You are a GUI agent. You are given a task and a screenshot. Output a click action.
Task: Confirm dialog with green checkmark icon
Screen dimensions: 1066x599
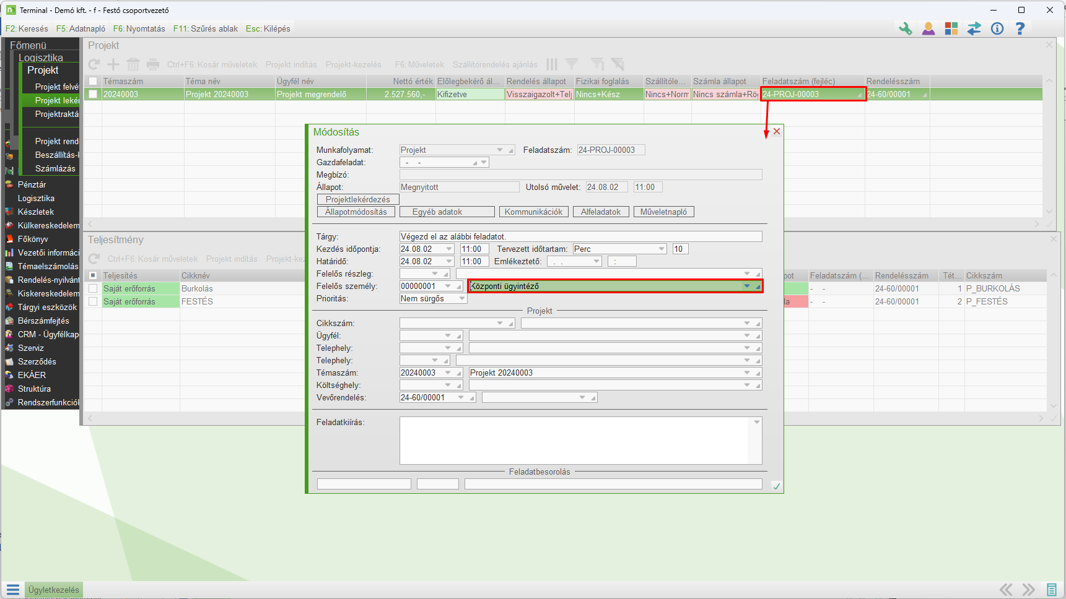pos(776,486)
